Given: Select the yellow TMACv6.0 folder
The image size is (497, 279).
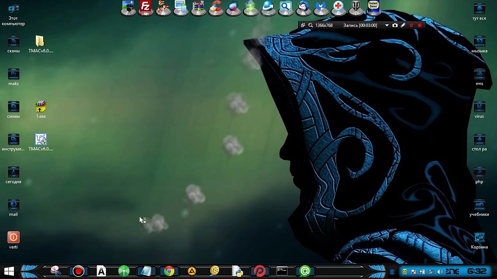Looking at the screenshot, I should [40, 45].
